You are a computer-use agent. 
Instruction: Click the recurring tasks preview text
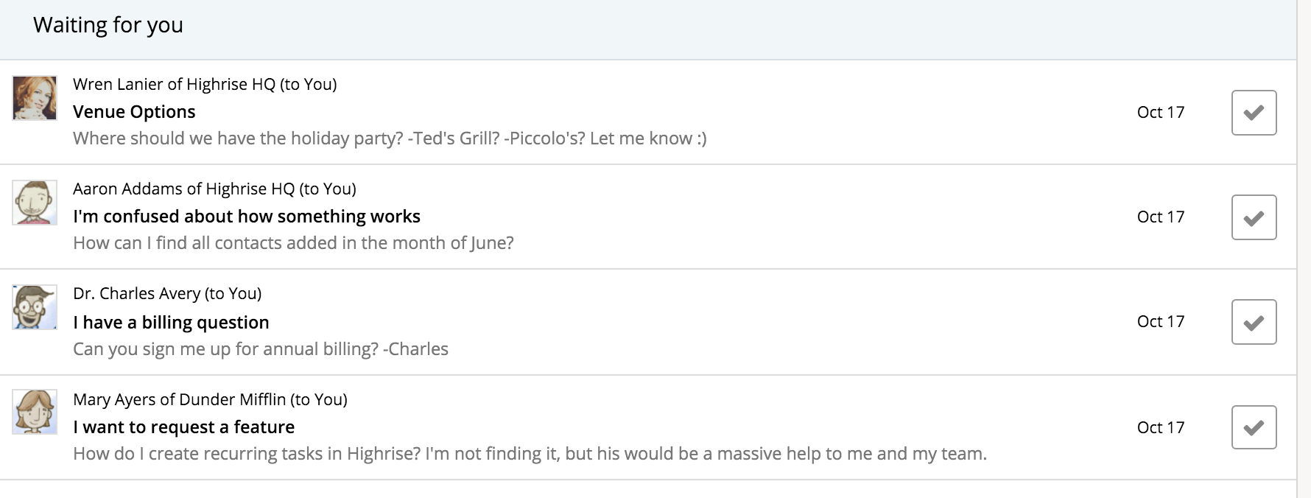click(x=530, y=454)
